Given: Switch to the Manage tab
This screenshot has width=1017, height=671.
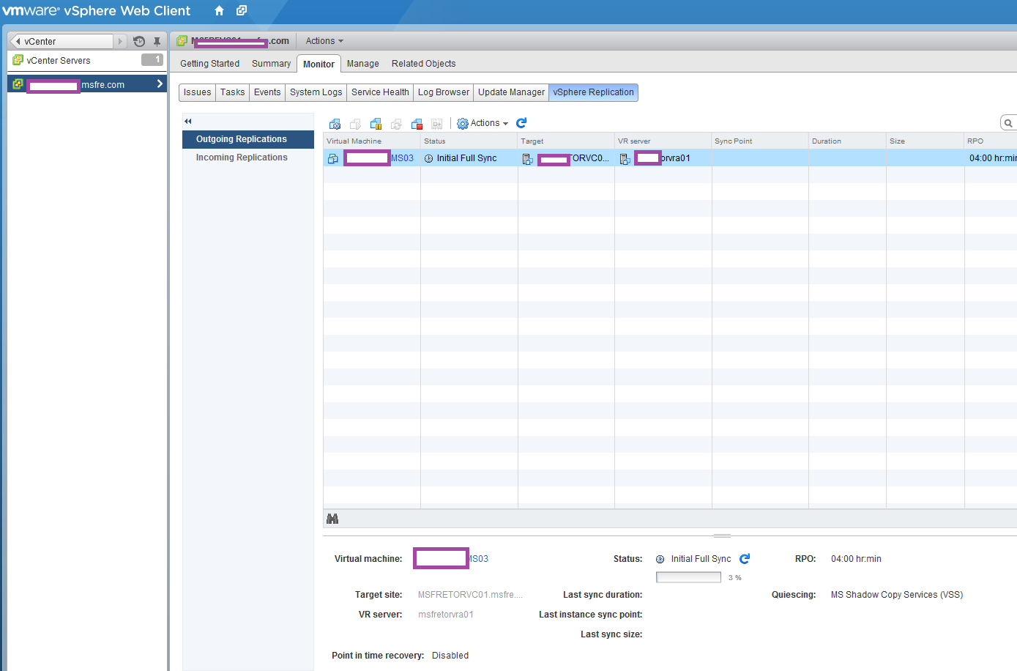Looking at the screenshot, I should pos(362,64).
